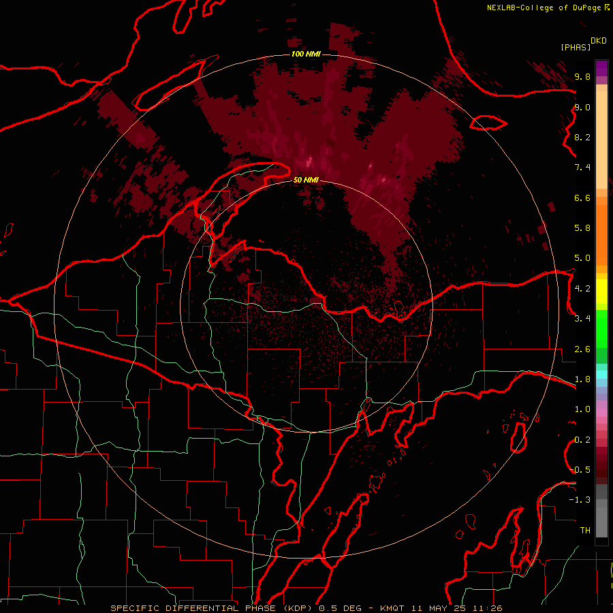Viewport: 613px width, 613px height.
Task: Click the 100 NMI range ring label
Action: [306, 54]
